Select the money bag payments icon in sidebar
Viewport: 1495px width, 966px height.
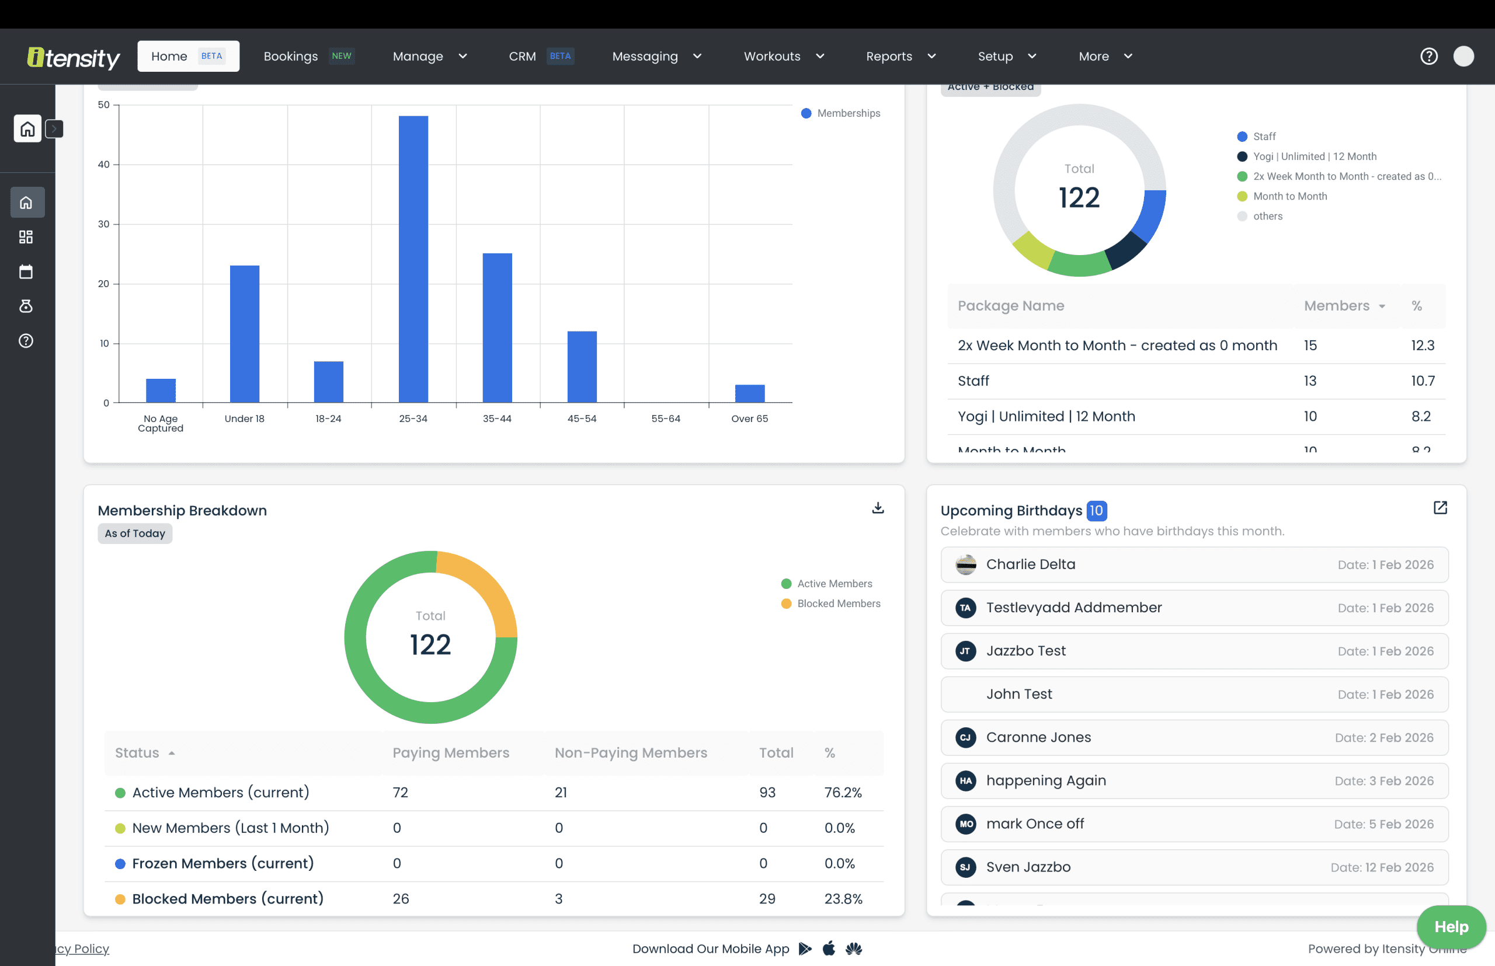point(26,306)
